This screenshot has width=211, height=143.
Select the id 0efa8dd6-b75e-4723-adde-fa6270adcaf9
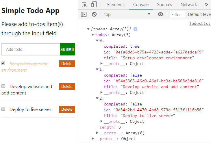click(x=158, y=52)
